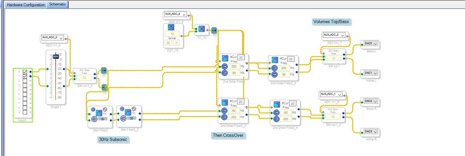Viewport: 465px width, 156px height.
Task: Select the T2 junction node
Action: pyautogui.click(x=104, y=87)
